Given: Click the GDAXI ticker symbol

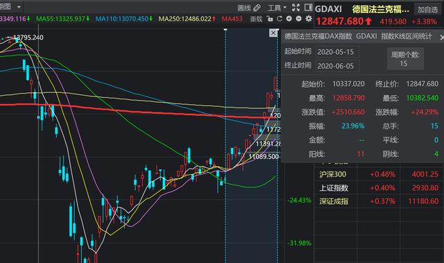Looking at the screenshot, I should click(x=328, y=9).
